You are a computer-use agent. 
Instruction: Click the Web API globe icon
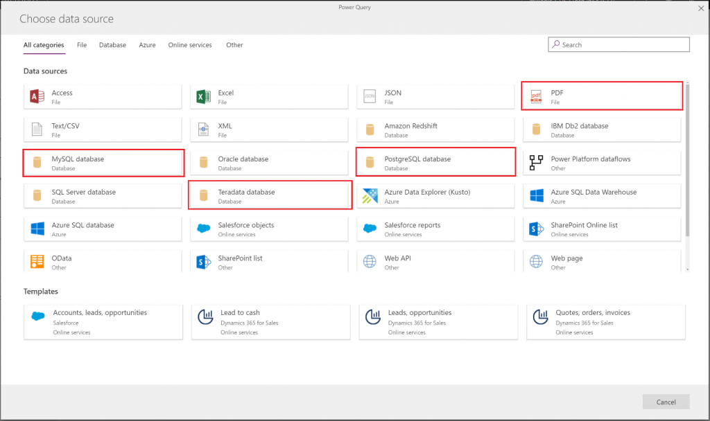click(370, 261)
